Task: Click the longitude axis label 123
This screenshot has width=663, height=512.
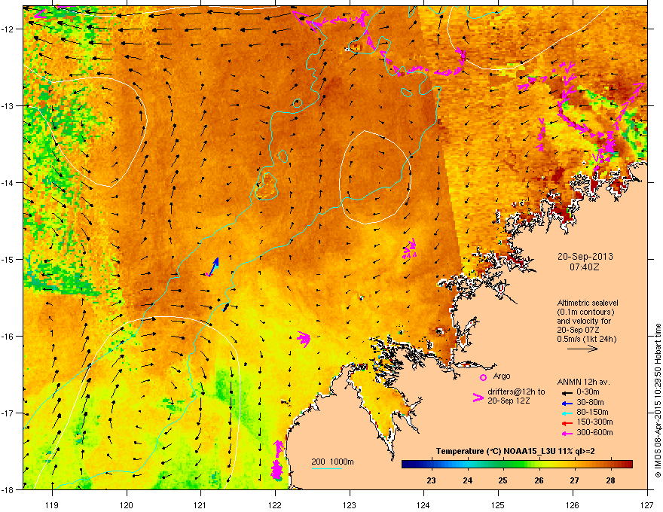Action: pos(350,504)
